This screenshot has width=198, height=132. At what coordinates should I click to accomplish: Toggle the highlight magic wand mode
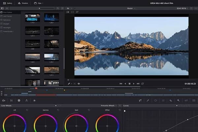click(77, 12)
